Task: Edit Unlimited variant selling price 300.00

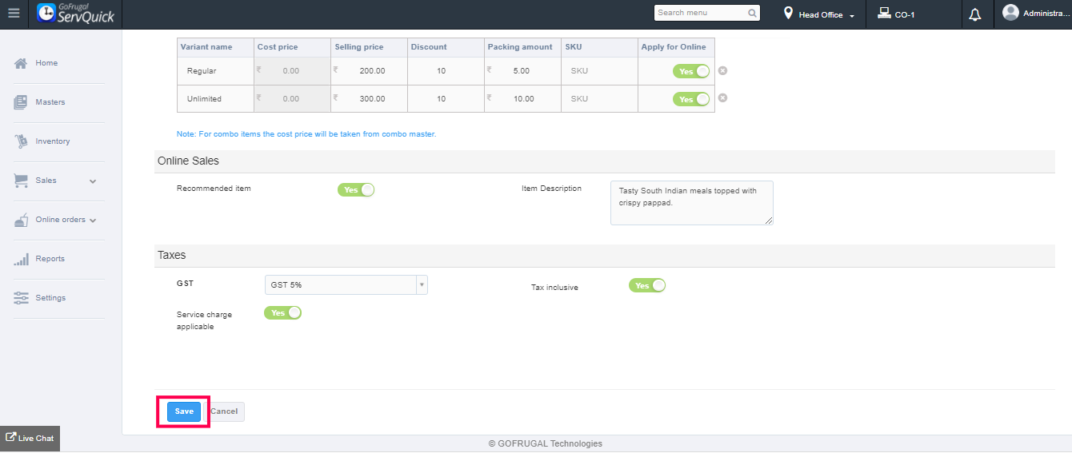Action: click(x=369, y=99)
